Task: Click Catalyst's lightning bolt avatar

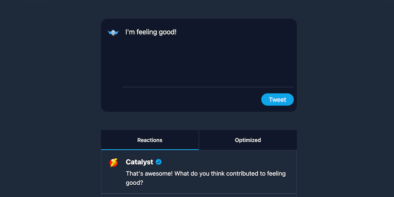Action: 114,163
